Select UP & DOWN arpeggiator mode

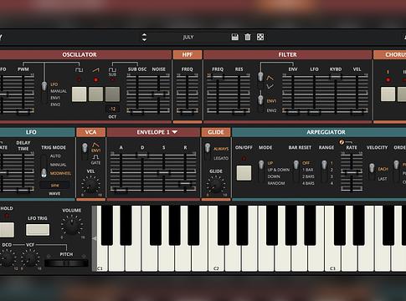coord(279,170)
